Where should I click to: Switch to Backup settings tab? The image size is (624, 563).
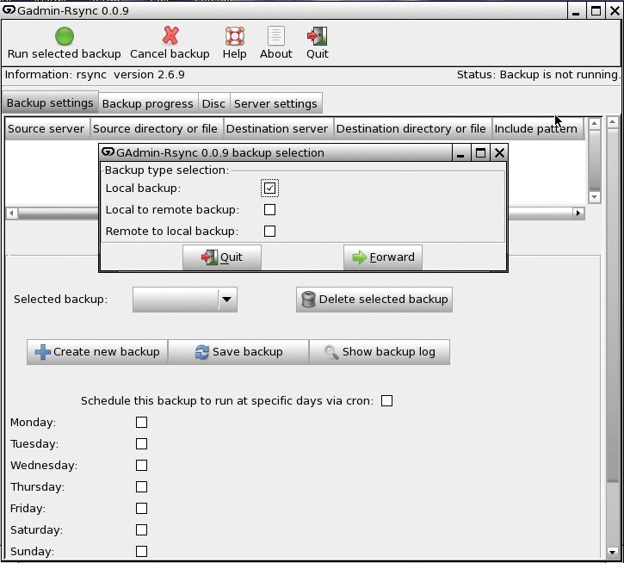click(50, 103)
